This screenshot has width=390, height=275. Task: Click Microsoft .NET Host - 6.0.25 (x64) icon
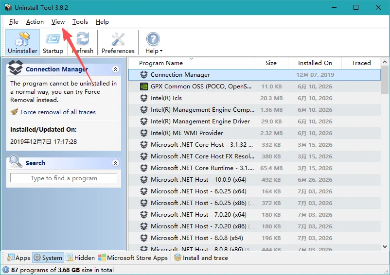click(x=144, y=191)
